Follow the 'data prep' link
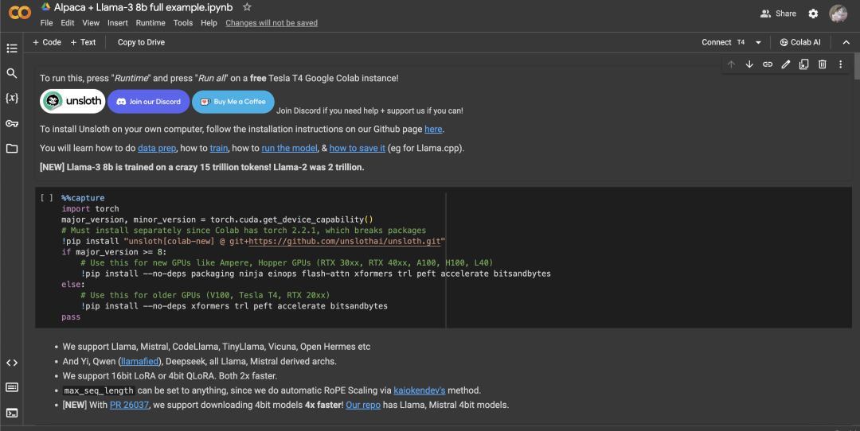This screenshot has height=431, width=860. (157, 149)
